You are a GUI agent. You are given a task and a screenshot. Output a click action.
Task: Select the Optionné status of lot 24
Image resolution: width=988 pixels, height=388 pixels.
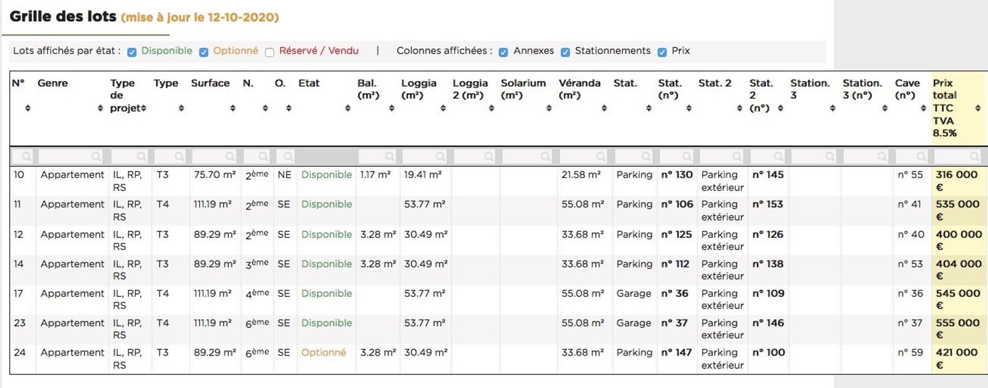324,352
